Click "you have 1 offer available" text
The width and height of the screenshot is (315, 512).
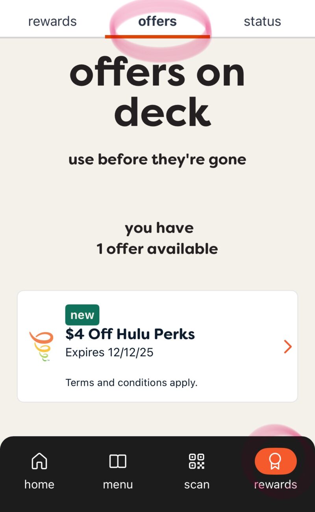click(157, 238)
